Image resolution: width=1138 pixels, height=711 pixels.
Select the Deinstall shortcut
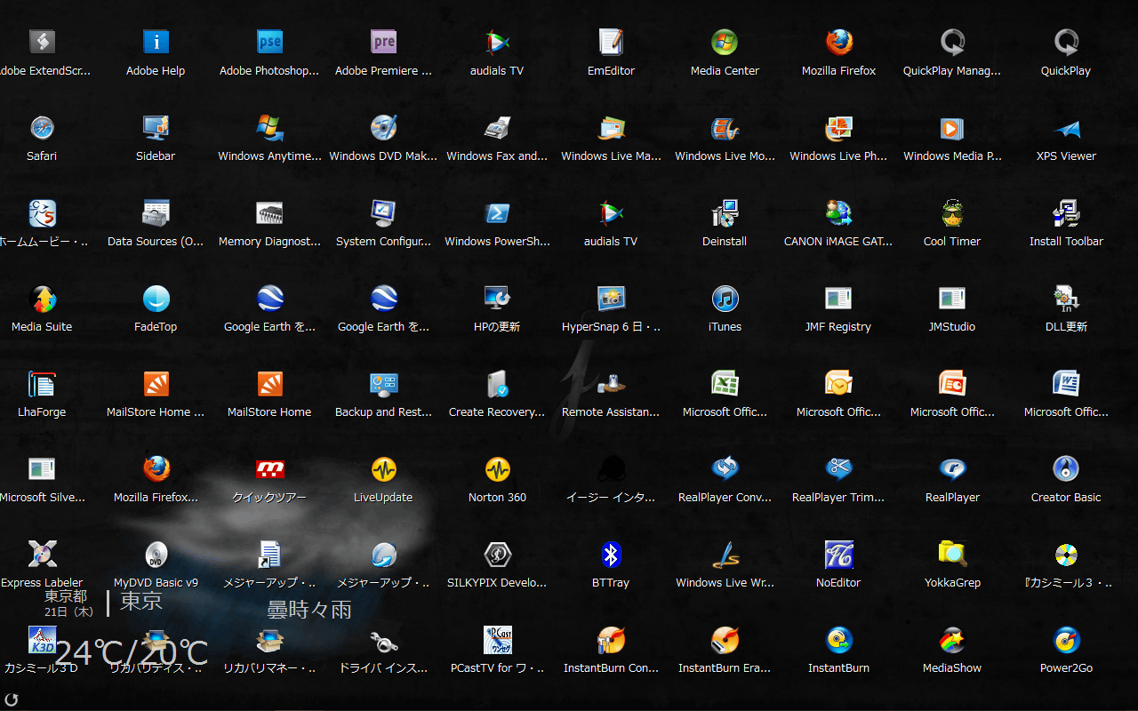tap(725, 212)
